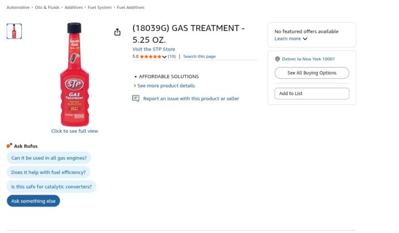The image size is (399, 233).
Task: Ask Rufus about catalytic converters safety
Action: [51, 187]
